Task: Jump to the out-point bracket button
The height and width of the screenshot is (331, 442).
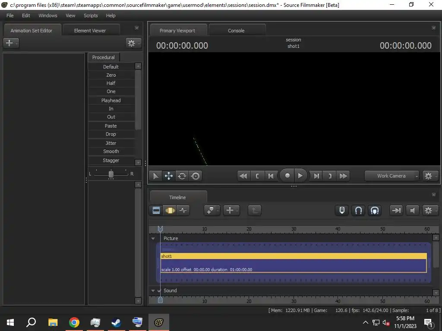Action: coord(330,176)
